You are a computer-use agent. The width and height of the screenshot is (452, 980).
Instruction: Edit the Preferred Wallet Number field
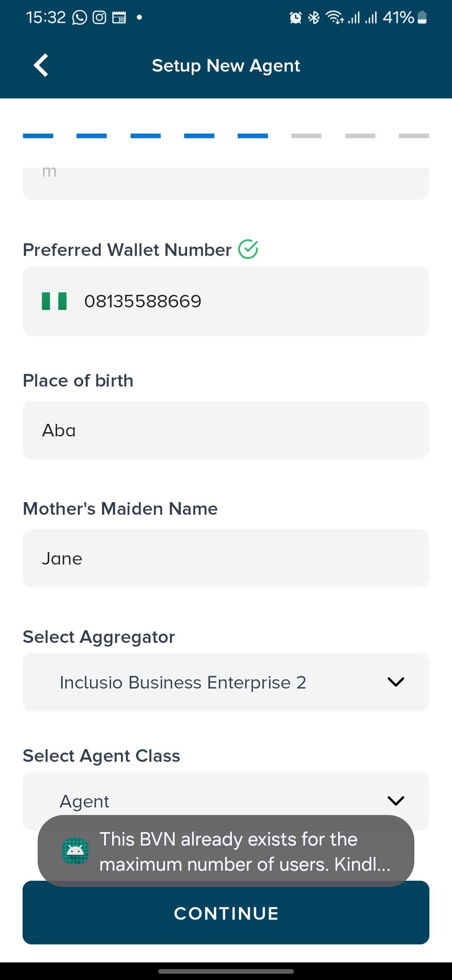pyautogui.click(x=251, y=301)
